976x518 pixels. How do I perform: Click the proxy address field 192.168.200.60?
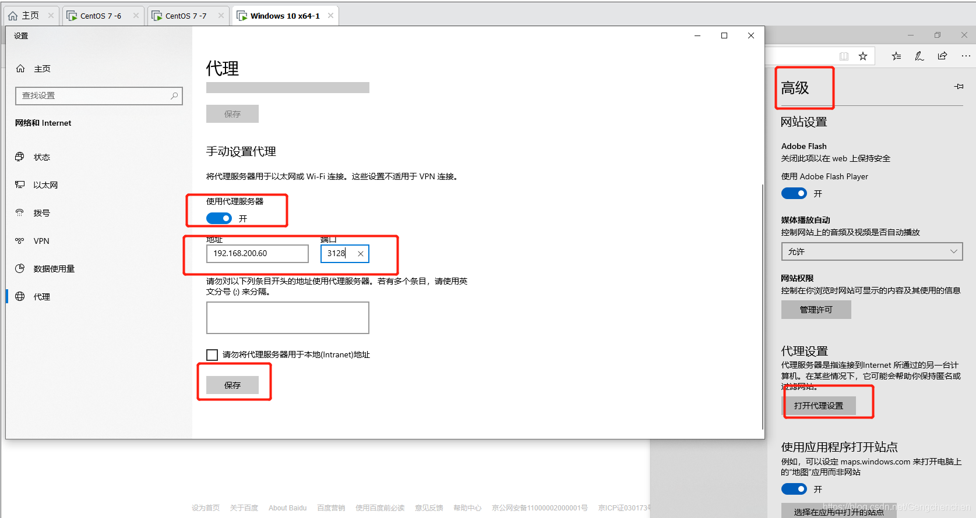[x=258, y=254]
